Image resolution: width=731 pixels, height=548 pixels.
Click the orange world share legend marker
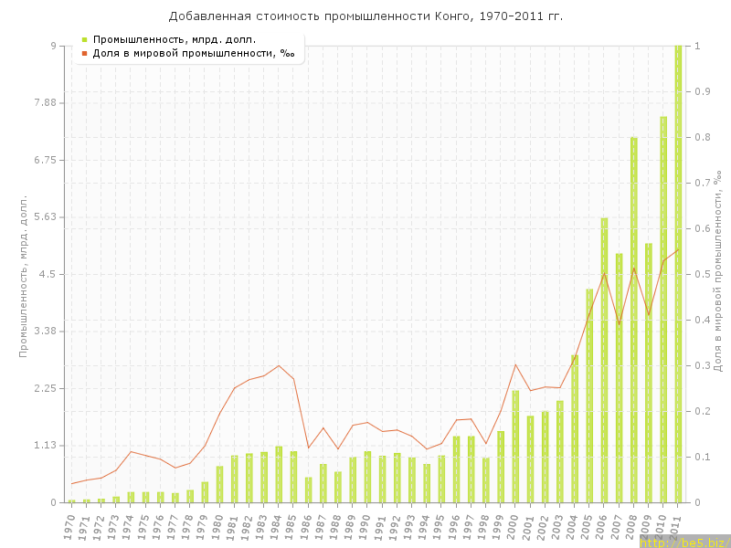tap(84, 53)
